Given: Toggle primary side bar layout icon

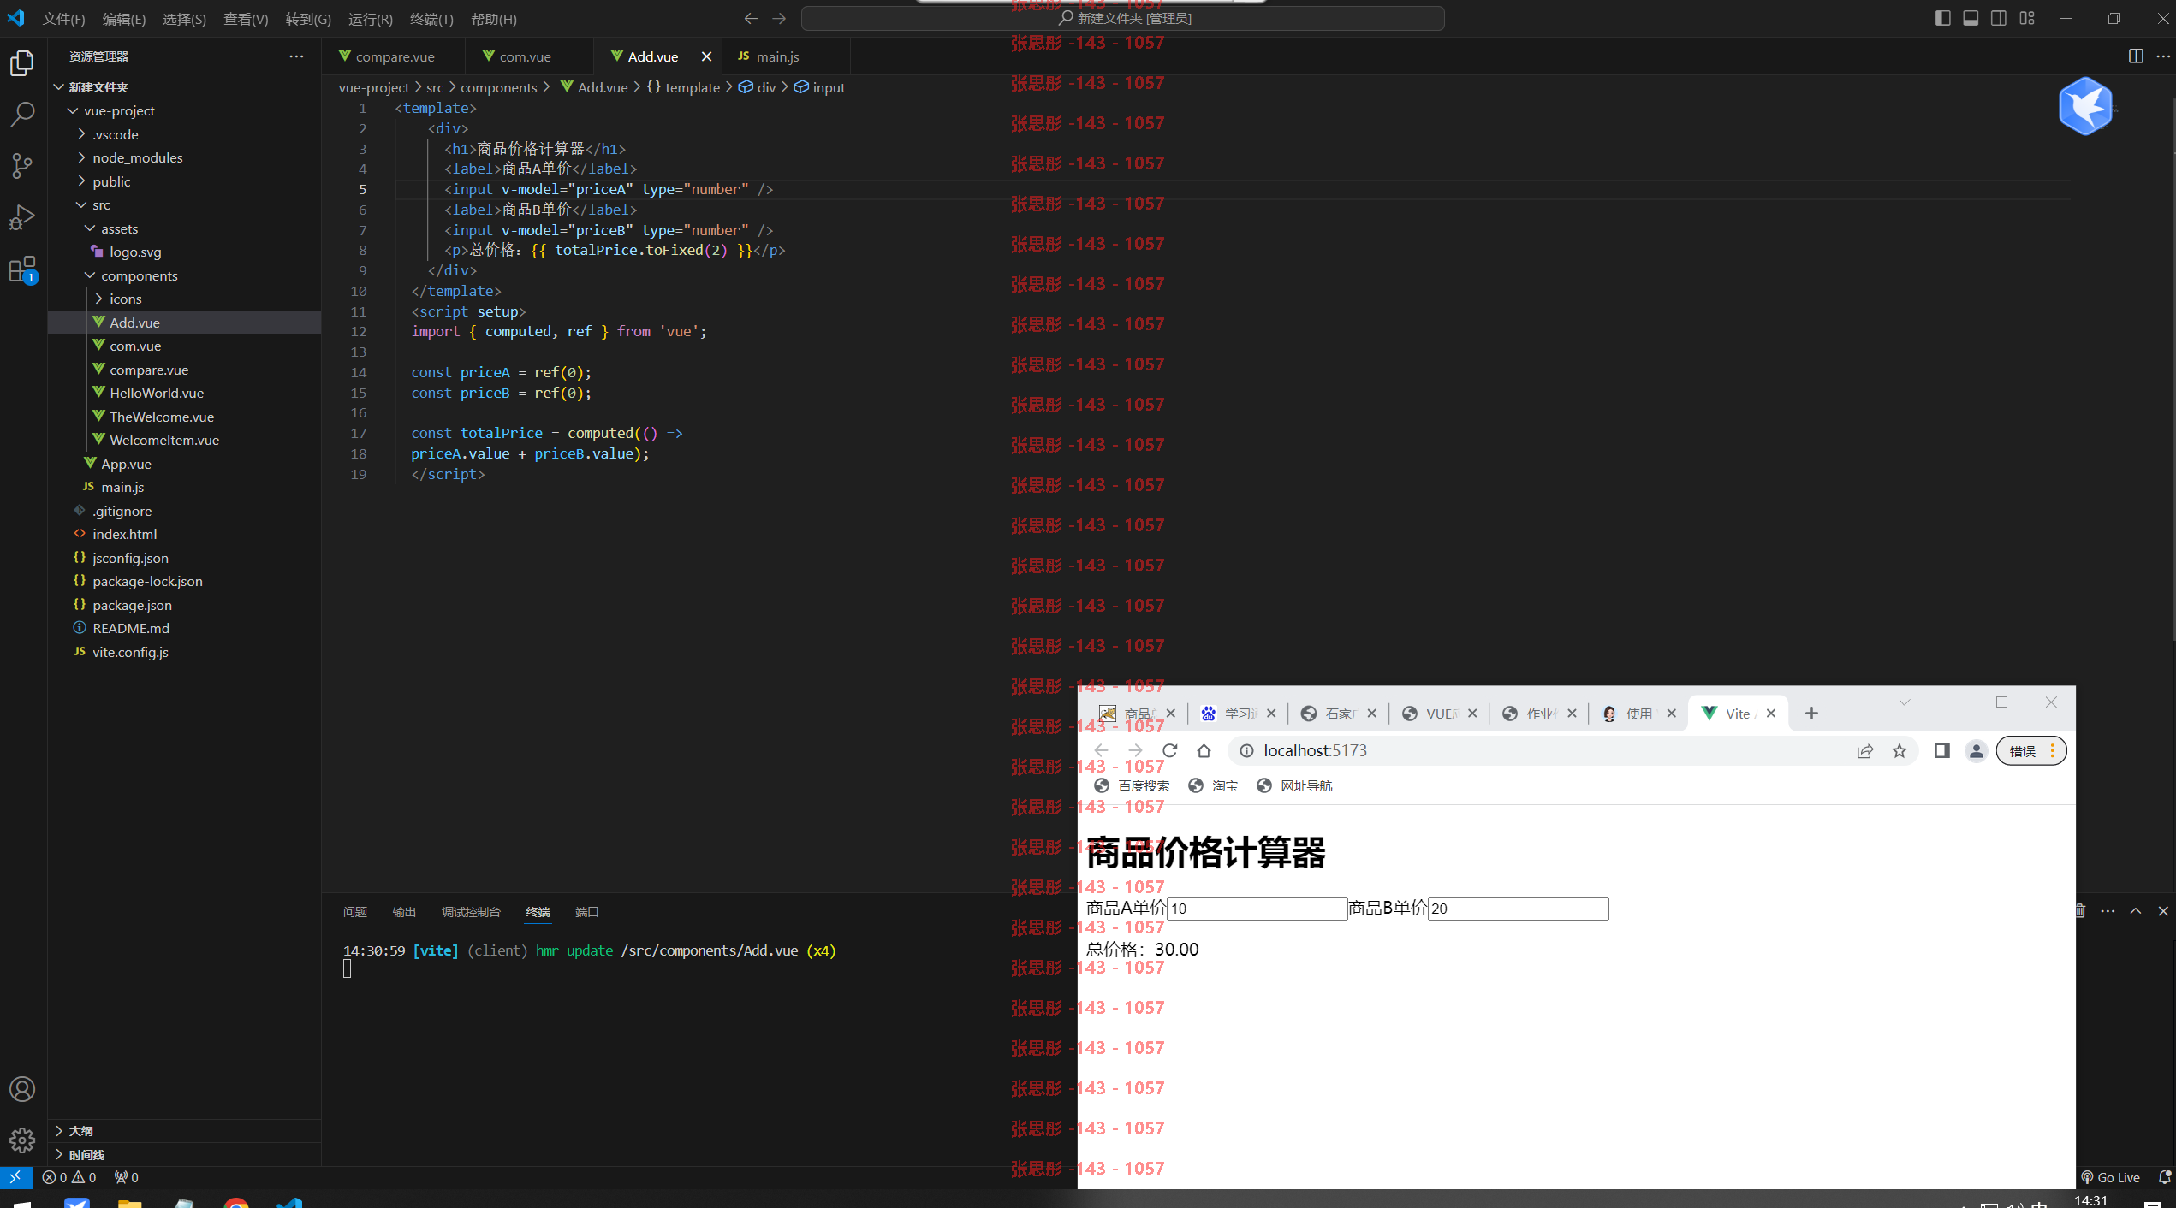Looking at the screenshot, I should point(1942,18).
